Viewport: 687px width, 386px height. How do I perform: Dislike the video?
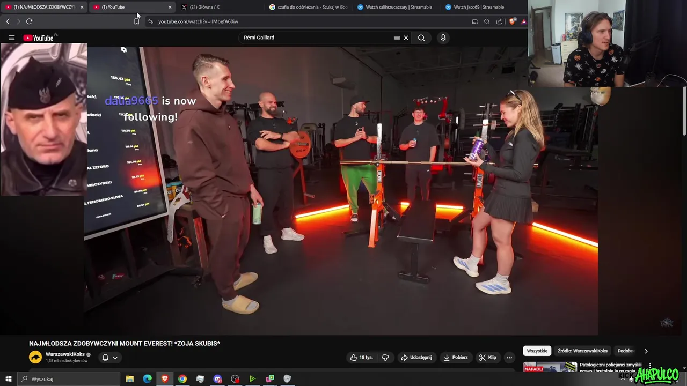pos(385,358)
